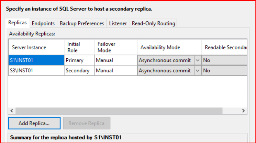Go to the Backup Preferences tab

[x=82, y=23]
